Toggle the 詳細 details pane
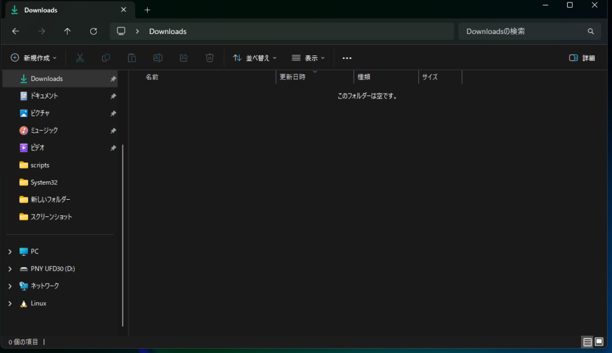The width and height of the screenshot is (612, 353). pos(582,58)
